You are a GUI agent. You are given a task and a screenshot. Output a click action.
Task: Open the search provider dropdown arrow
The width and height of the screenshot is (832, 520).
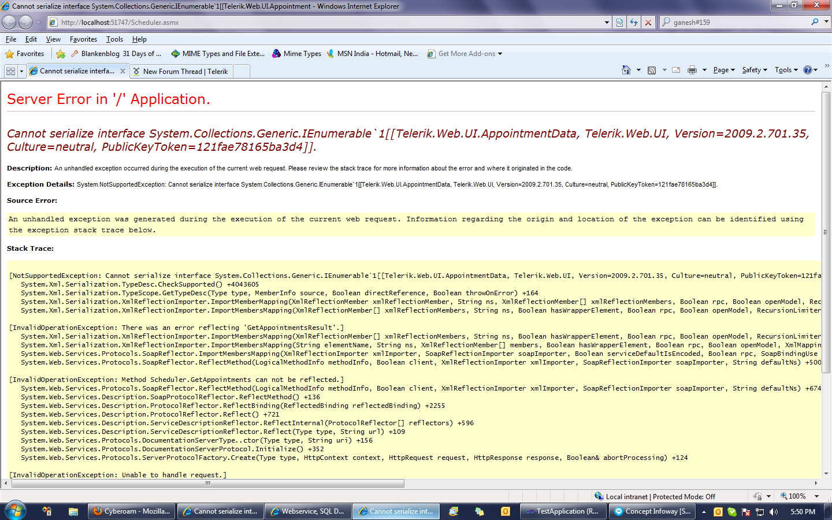pyautogui.click(x=826, y=22)
